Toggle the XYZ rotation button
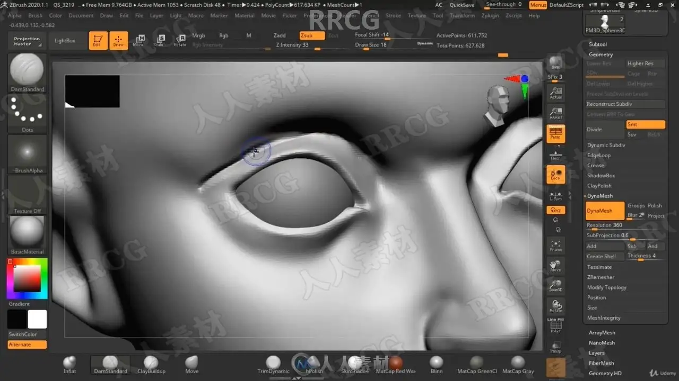 click(555, 210)
